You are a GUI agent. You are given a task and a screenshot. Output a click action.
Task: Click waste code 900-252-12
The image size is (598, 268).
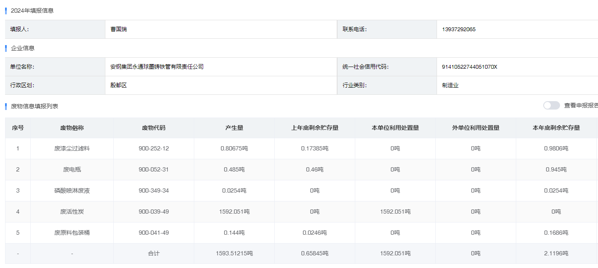(x=153, y=148)
